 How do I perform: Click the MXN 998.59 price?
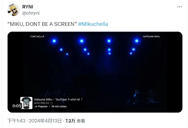click(x=41, y=103)
